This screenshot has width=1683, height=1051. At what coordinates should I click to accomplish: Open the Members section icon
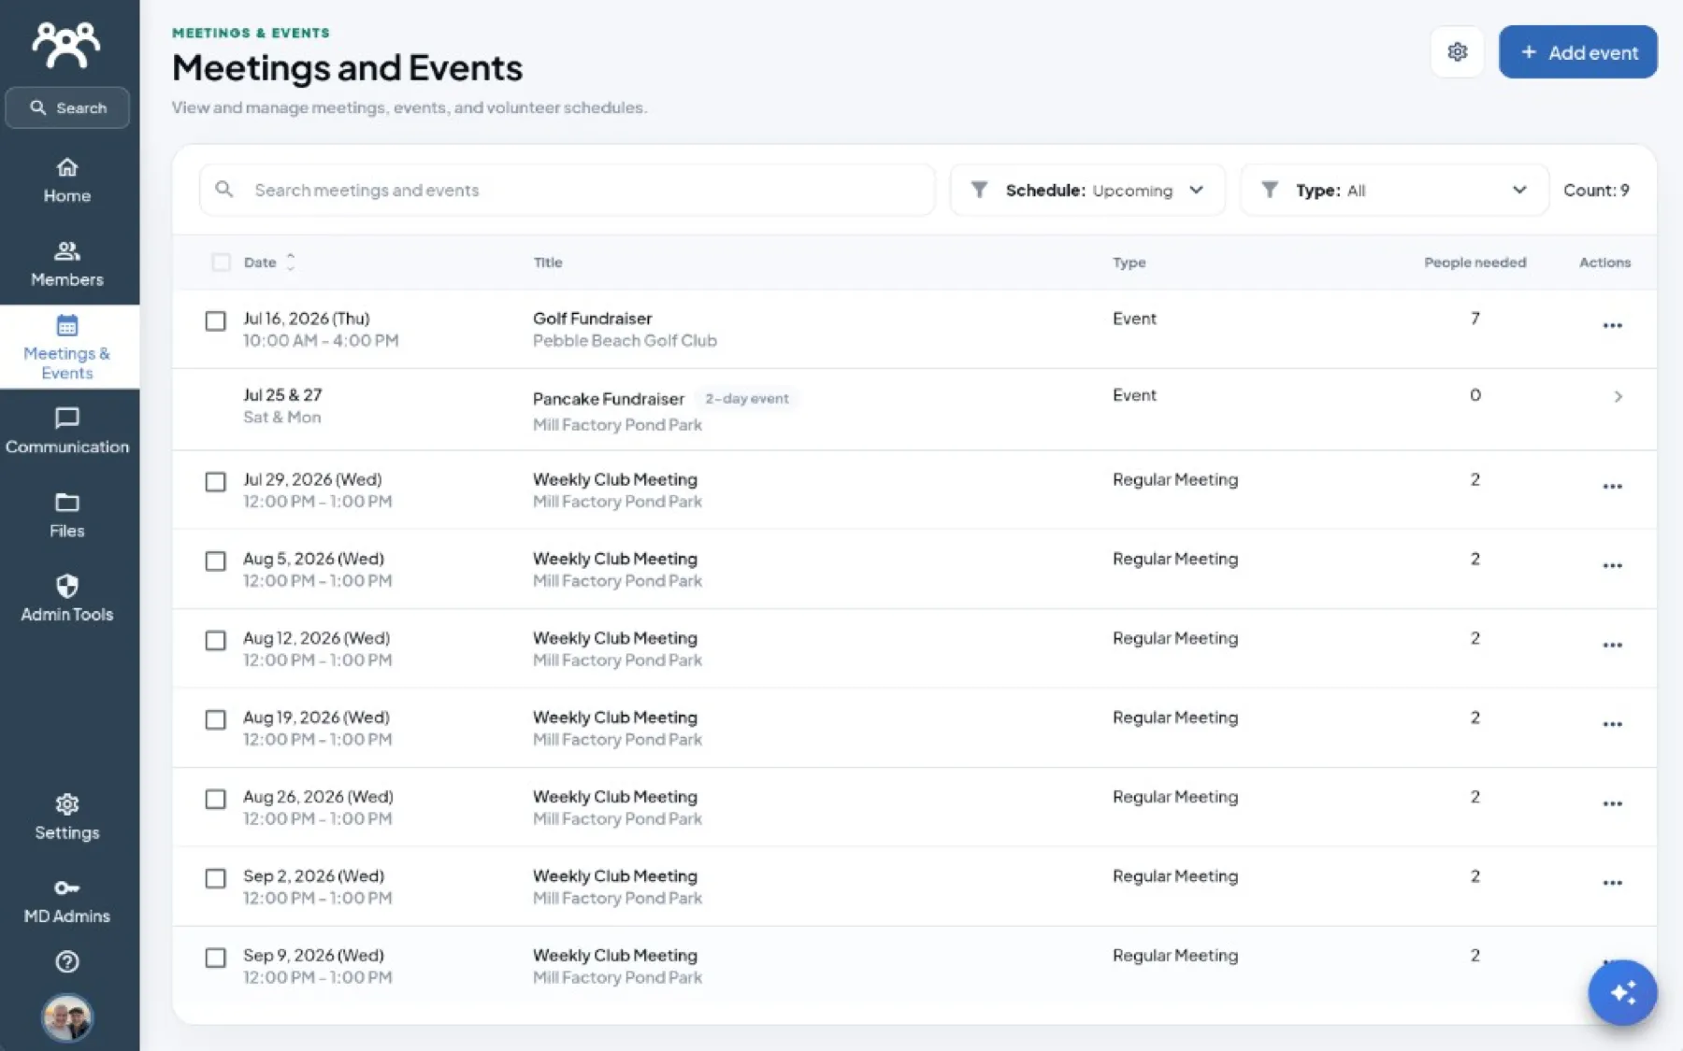point(66,251)
